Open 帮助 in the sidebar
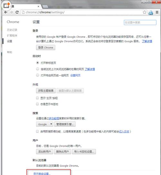The width and height of the screenshot is (161, 175). pos(9,52)
